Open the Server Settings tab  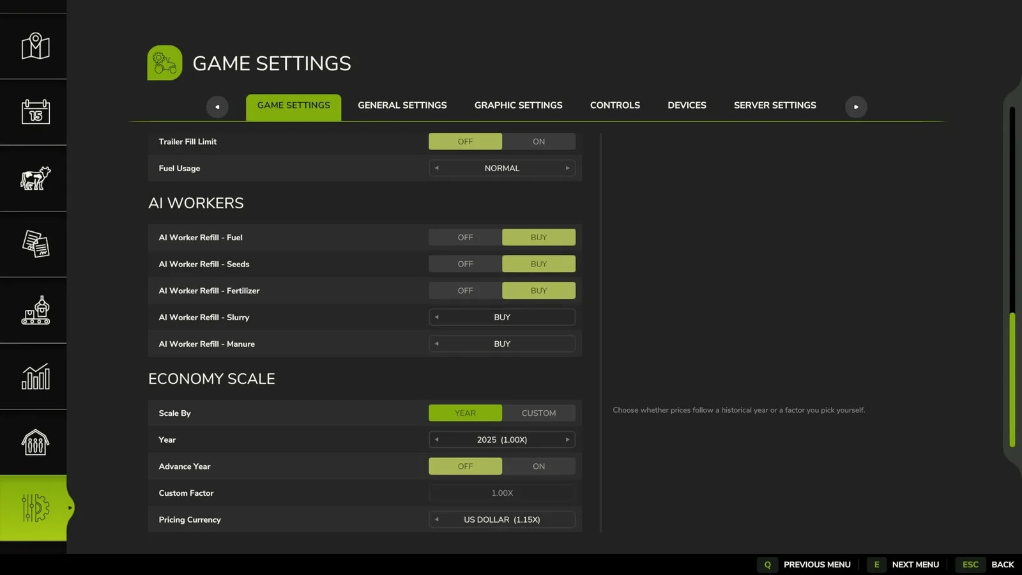click(x=775, y=105)
